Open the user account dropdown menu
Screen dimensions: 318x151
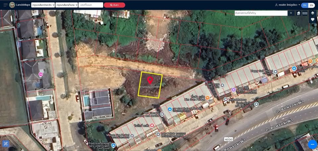tap(288, 5)
